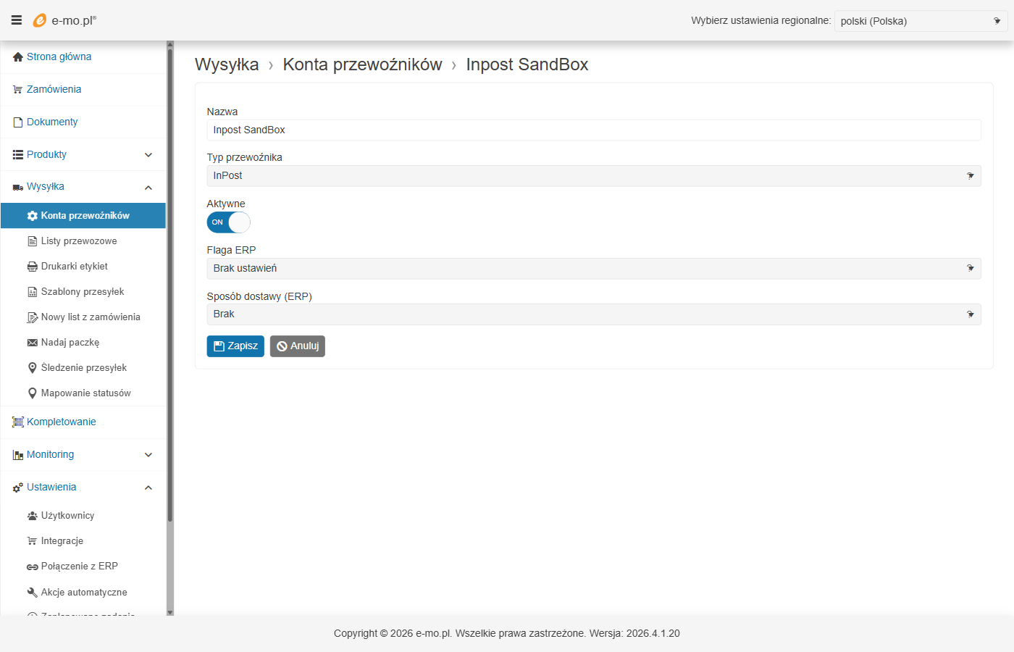
Task: Open the Flaga ERP dropdown
Action: tap(593, 269)
